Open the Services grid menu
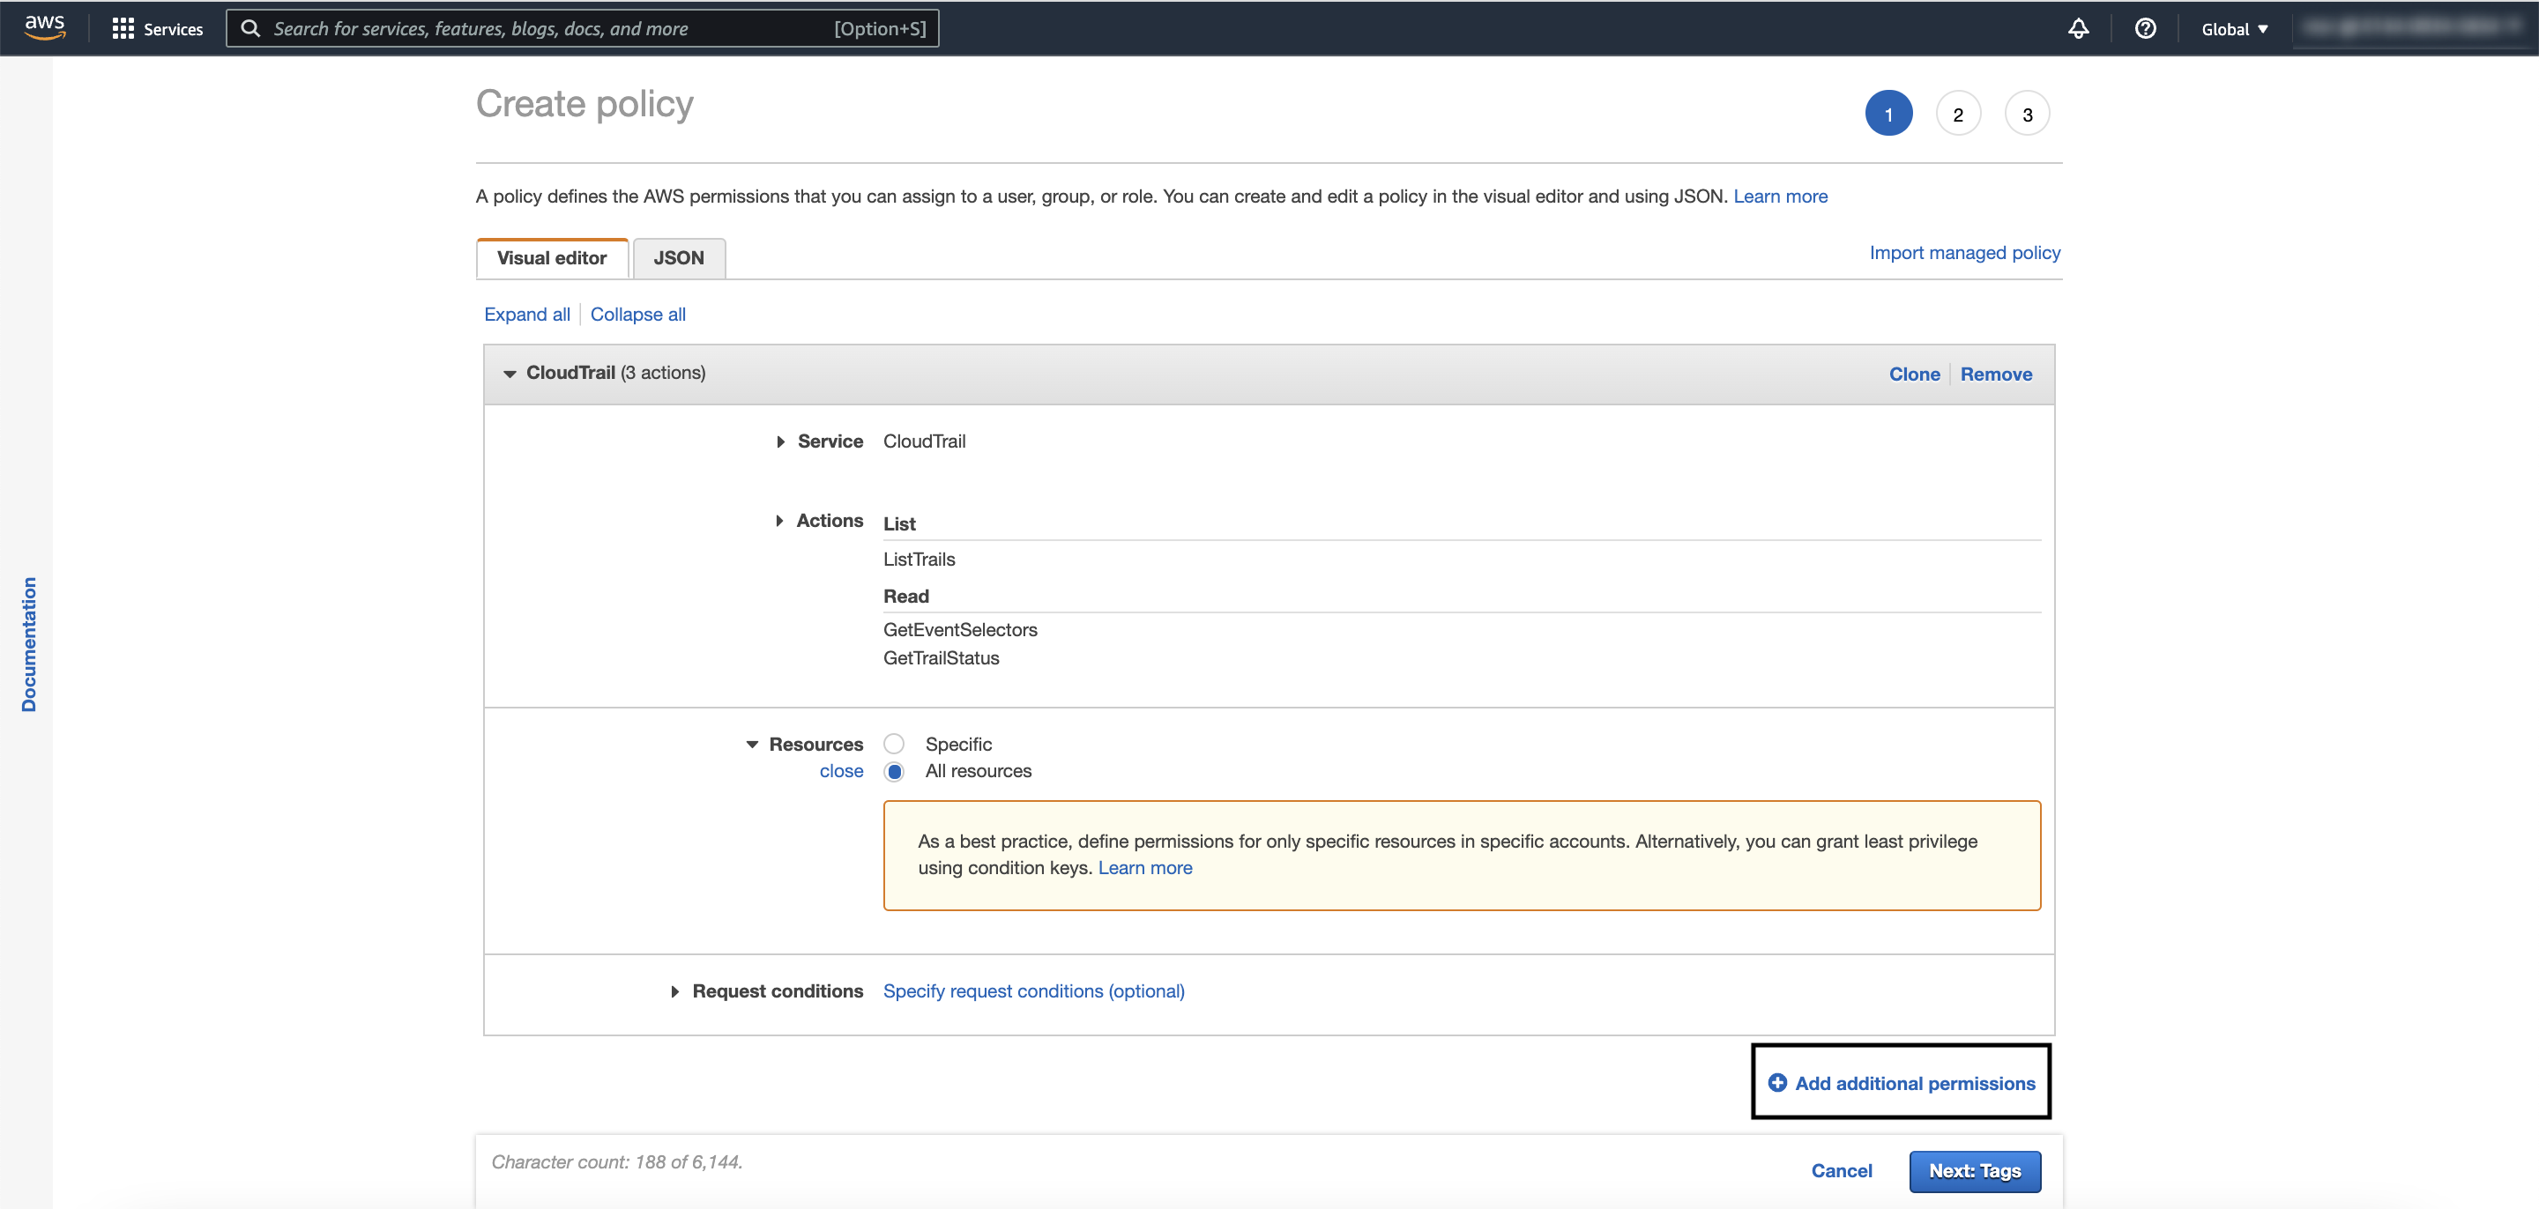This screenshot has height=1209, width=2539. click(123, 28)
